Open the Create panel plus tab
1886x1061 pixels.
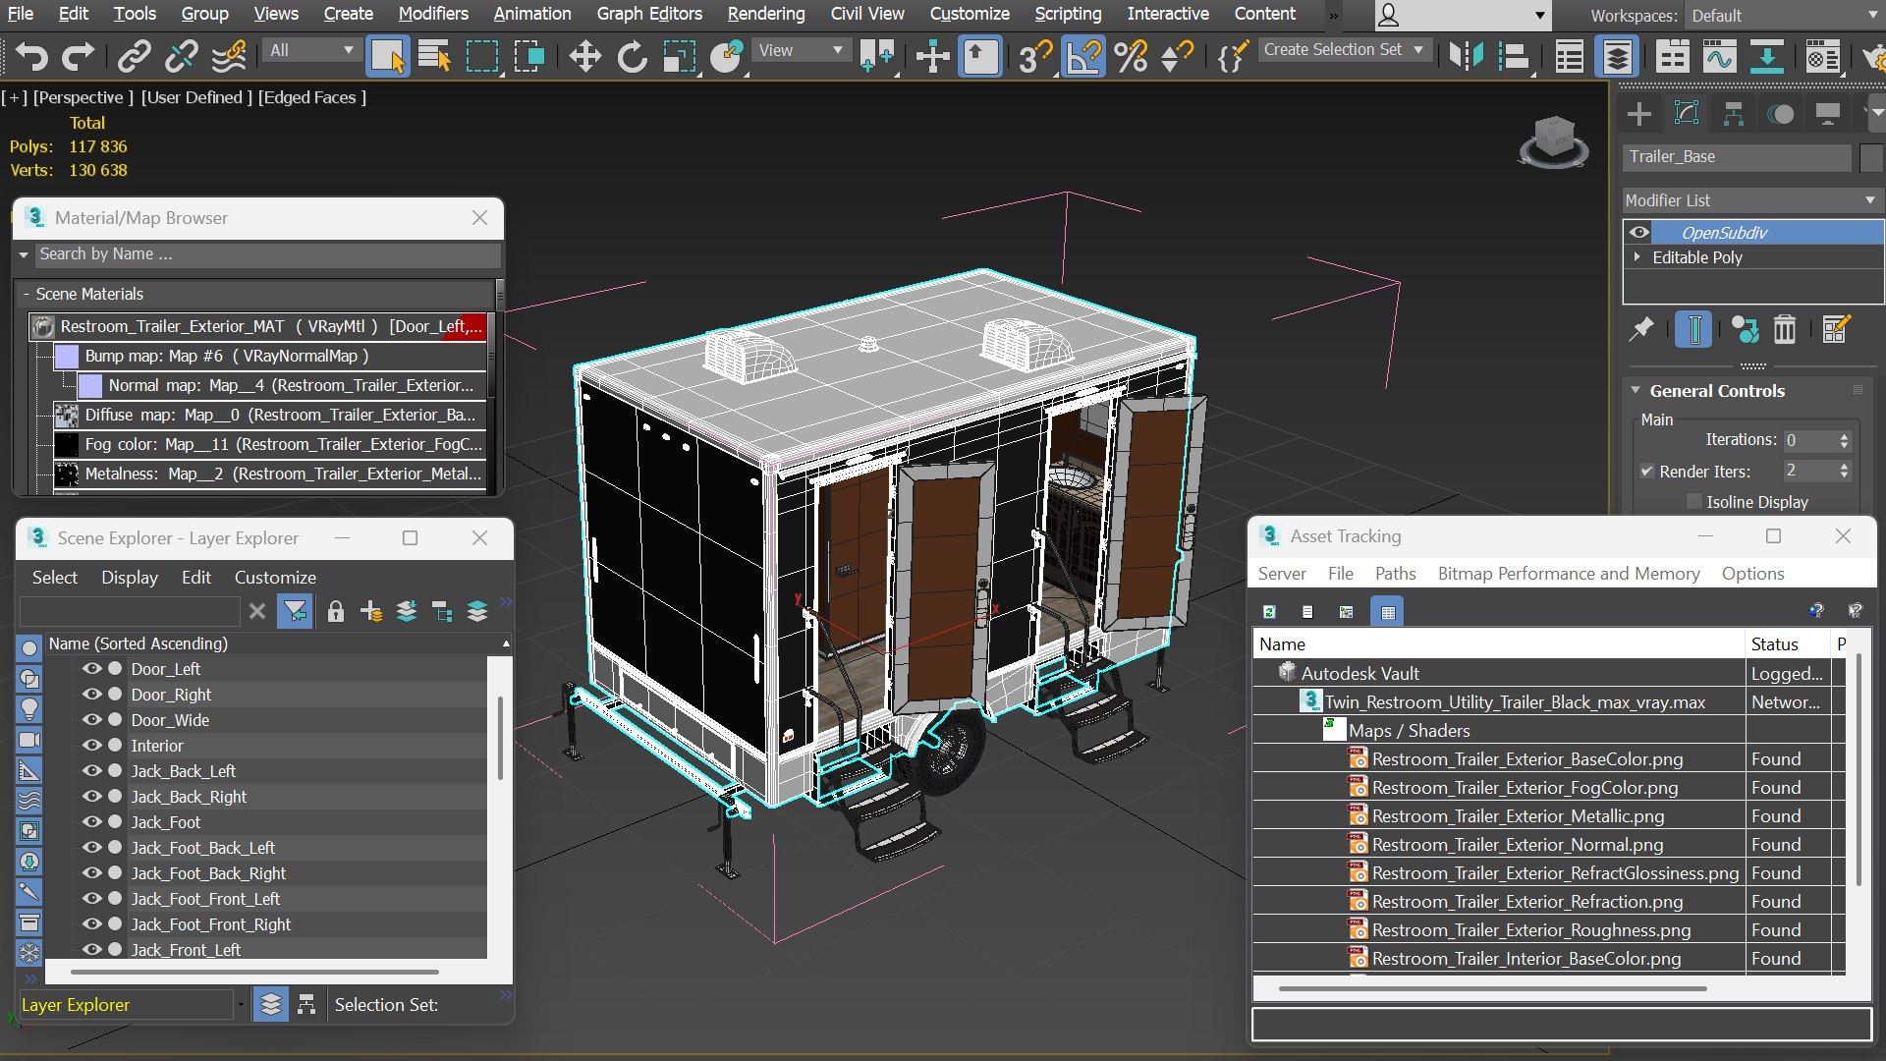[x=1638, y=114]
